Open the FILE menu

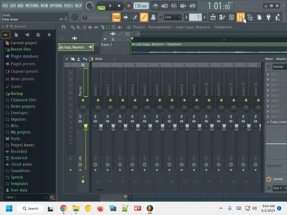click(5, 6)
